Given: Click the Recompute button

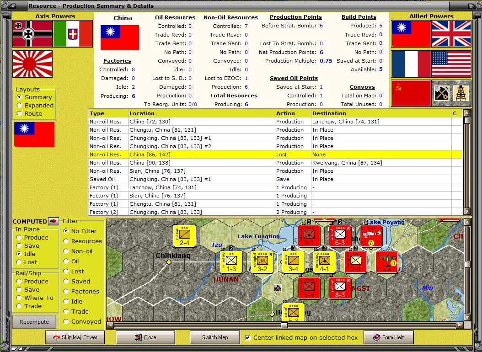Looking at the screenshot, I should (x=34, y=322).
